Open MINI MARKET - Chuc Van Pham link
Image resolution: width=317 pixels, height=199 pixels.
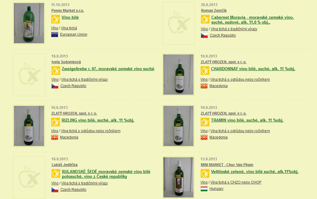[227, 165]
